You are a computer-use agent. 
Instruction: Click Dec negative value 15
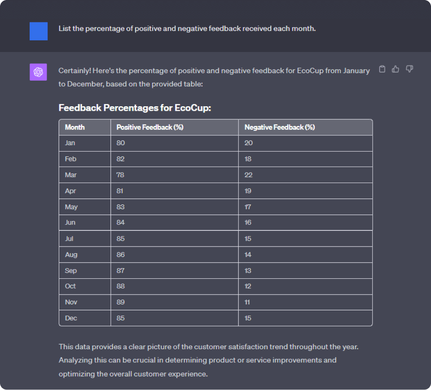click(x=248, y=318)
